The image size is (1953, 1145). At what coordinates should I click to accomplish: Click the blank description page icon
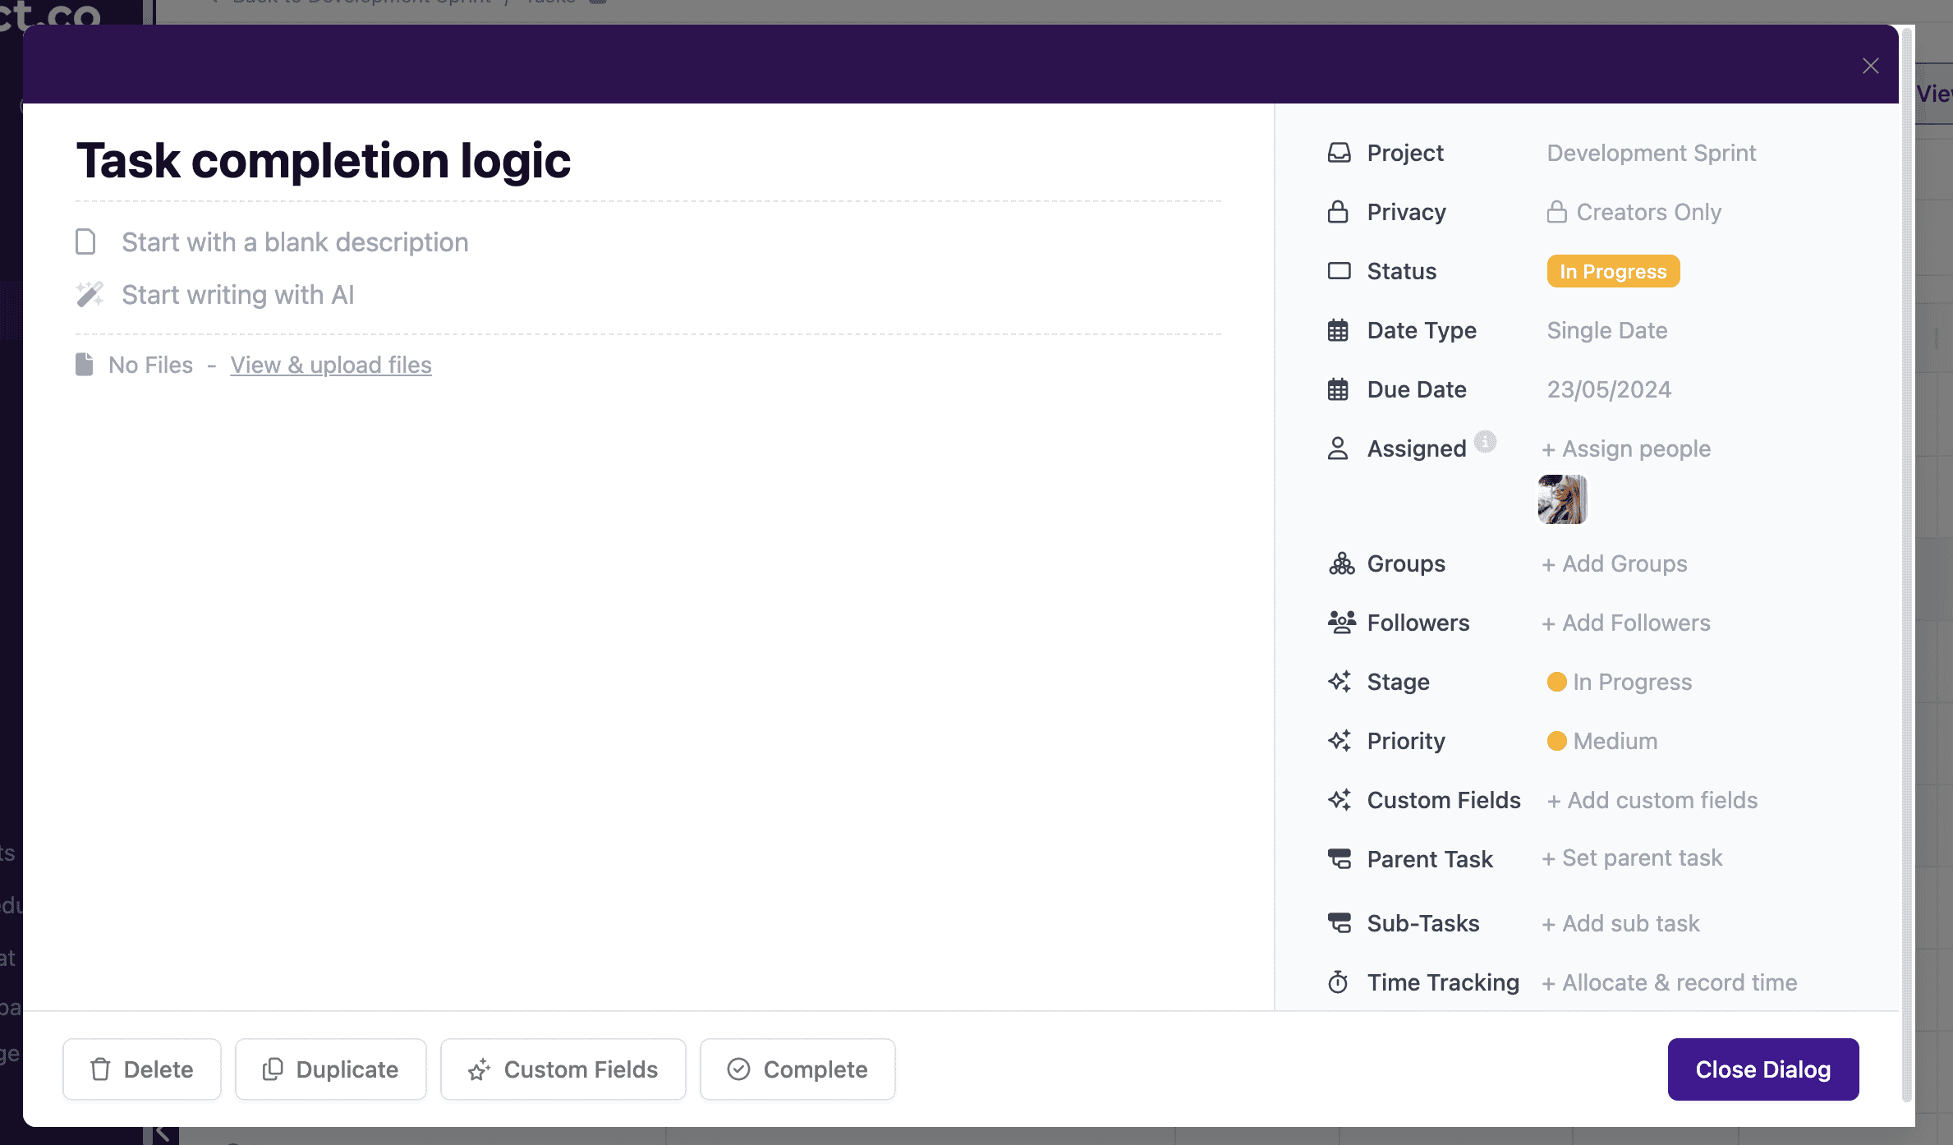[85, 241]
